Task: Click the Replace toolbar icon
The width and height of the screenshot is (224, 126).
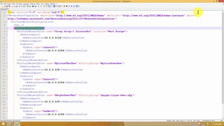Action: [x=36, y=6]
